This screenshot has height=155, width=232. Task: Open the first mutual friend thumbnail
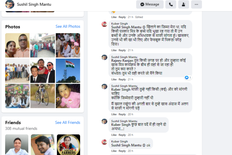pyautogui.click(x=17, y=145)
